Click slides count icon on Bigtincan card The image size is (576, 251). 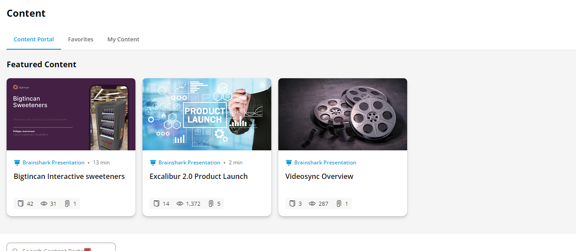pos(21,204)
